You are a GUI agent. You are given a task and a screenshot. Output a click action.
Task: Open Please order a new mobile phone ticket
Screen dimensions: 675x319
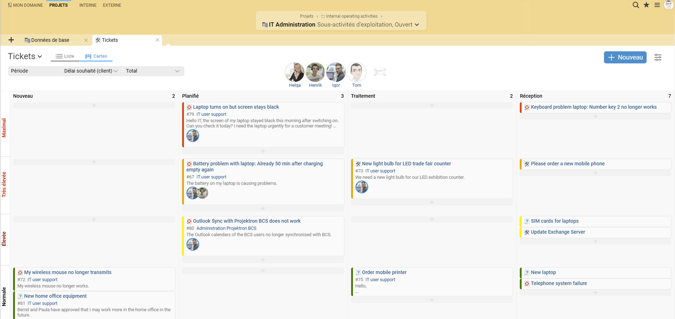pyautogui.click(x=568, y=164)
